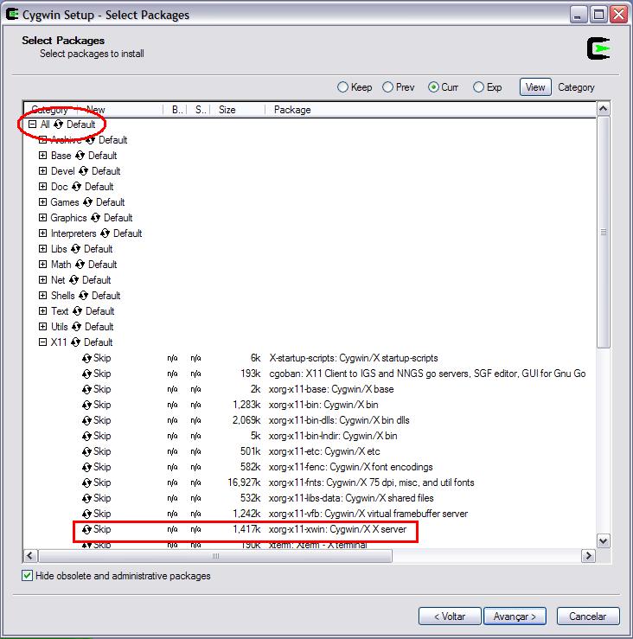633x639 pixels.
Task: Click the cycle icon for Devel category
Action: [x=83, y=171]
